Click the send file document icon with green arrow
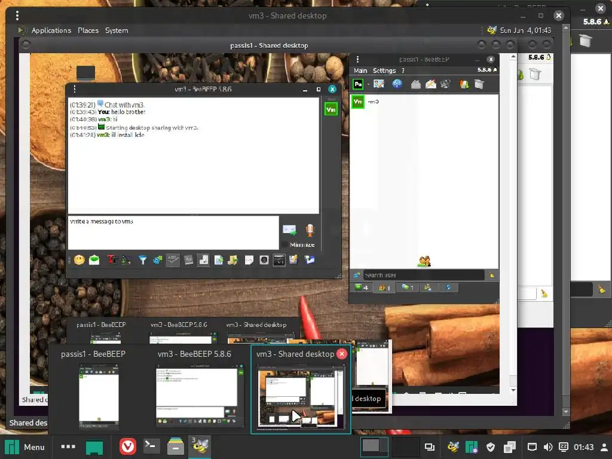The height and width of the screenshot is (459, 612). 219,260
